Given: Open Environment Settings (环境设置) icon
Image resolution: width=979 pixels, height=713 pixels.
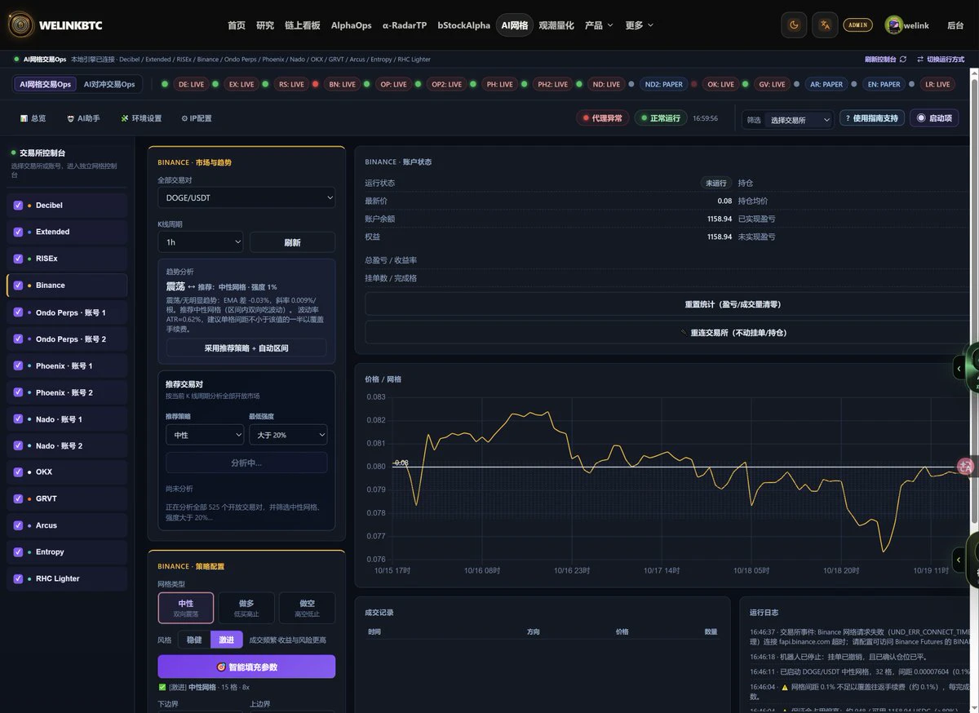Looking at the screenshot, I should pos(125,118).
